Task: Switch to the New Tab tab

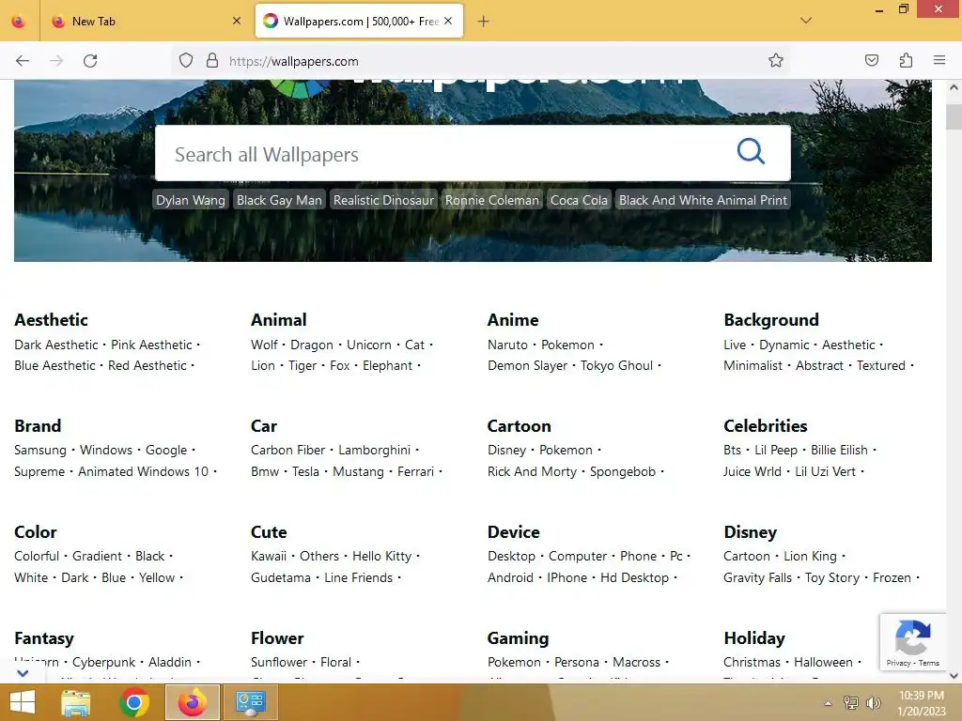Action: click(143, 22)
